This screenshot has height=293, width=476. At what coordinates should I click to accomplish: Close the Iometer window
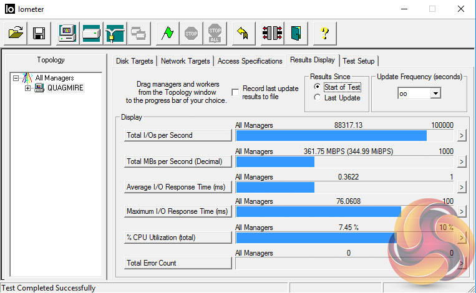[x=461, y=9]
